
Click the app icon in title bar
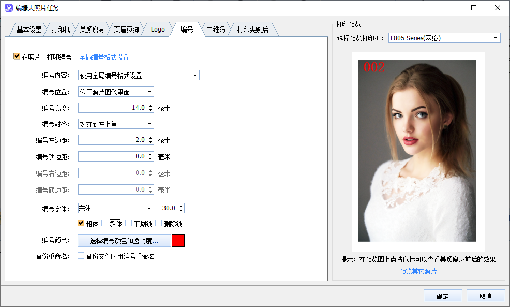pos(9,8)
